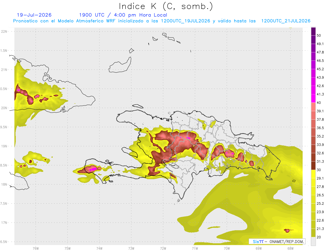Click the '1900 UTC / 4:00 pm Hora Local' text

point(123,15)
